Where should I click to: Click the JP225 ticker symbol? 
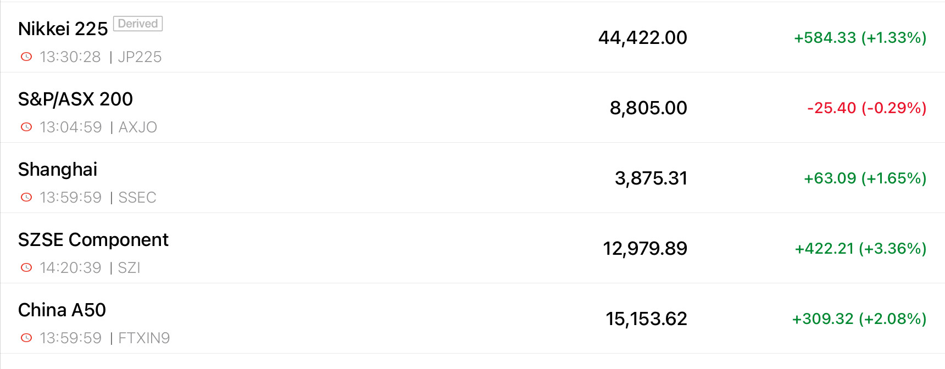(140, 57)
